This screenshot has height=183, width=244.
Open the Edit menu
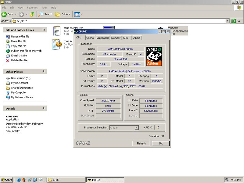coord(12,8)
